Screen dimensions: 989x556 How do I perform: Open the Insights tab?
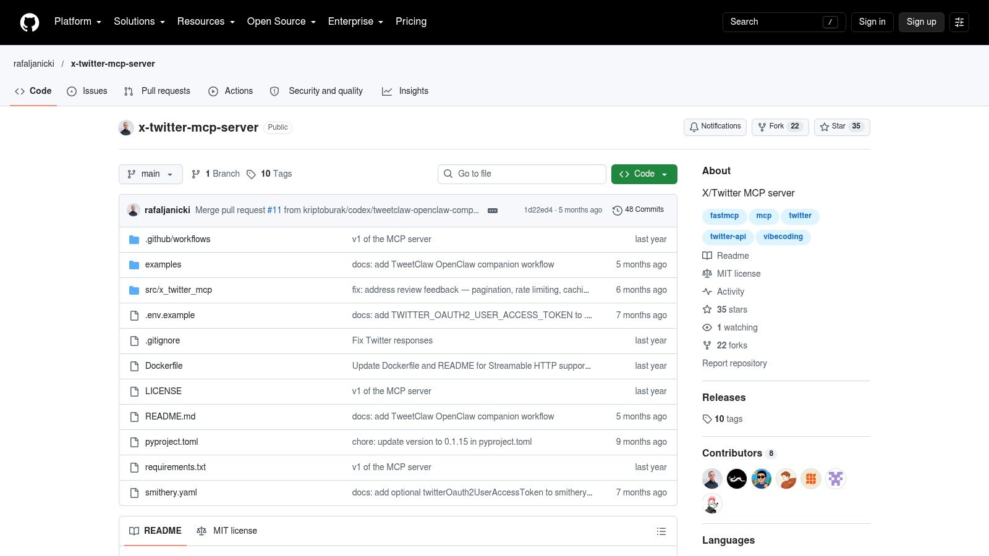click(405, 91)
